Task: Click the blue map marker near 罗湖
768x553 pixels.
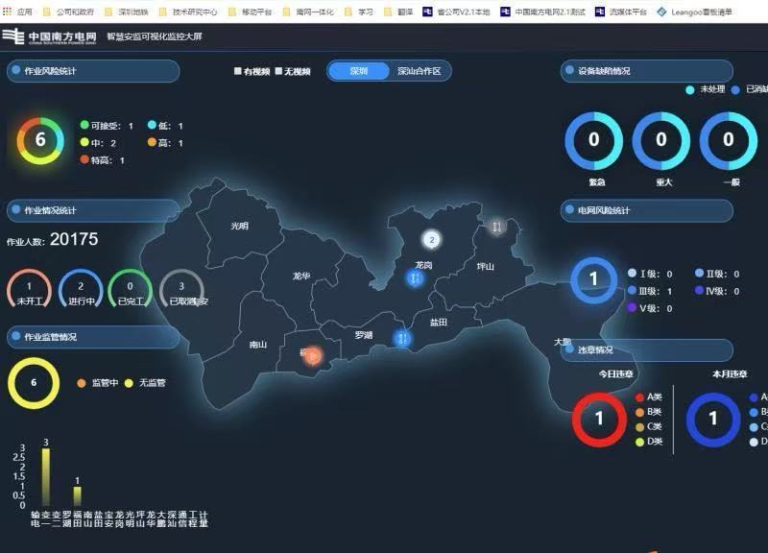Action: pos(402,338)
